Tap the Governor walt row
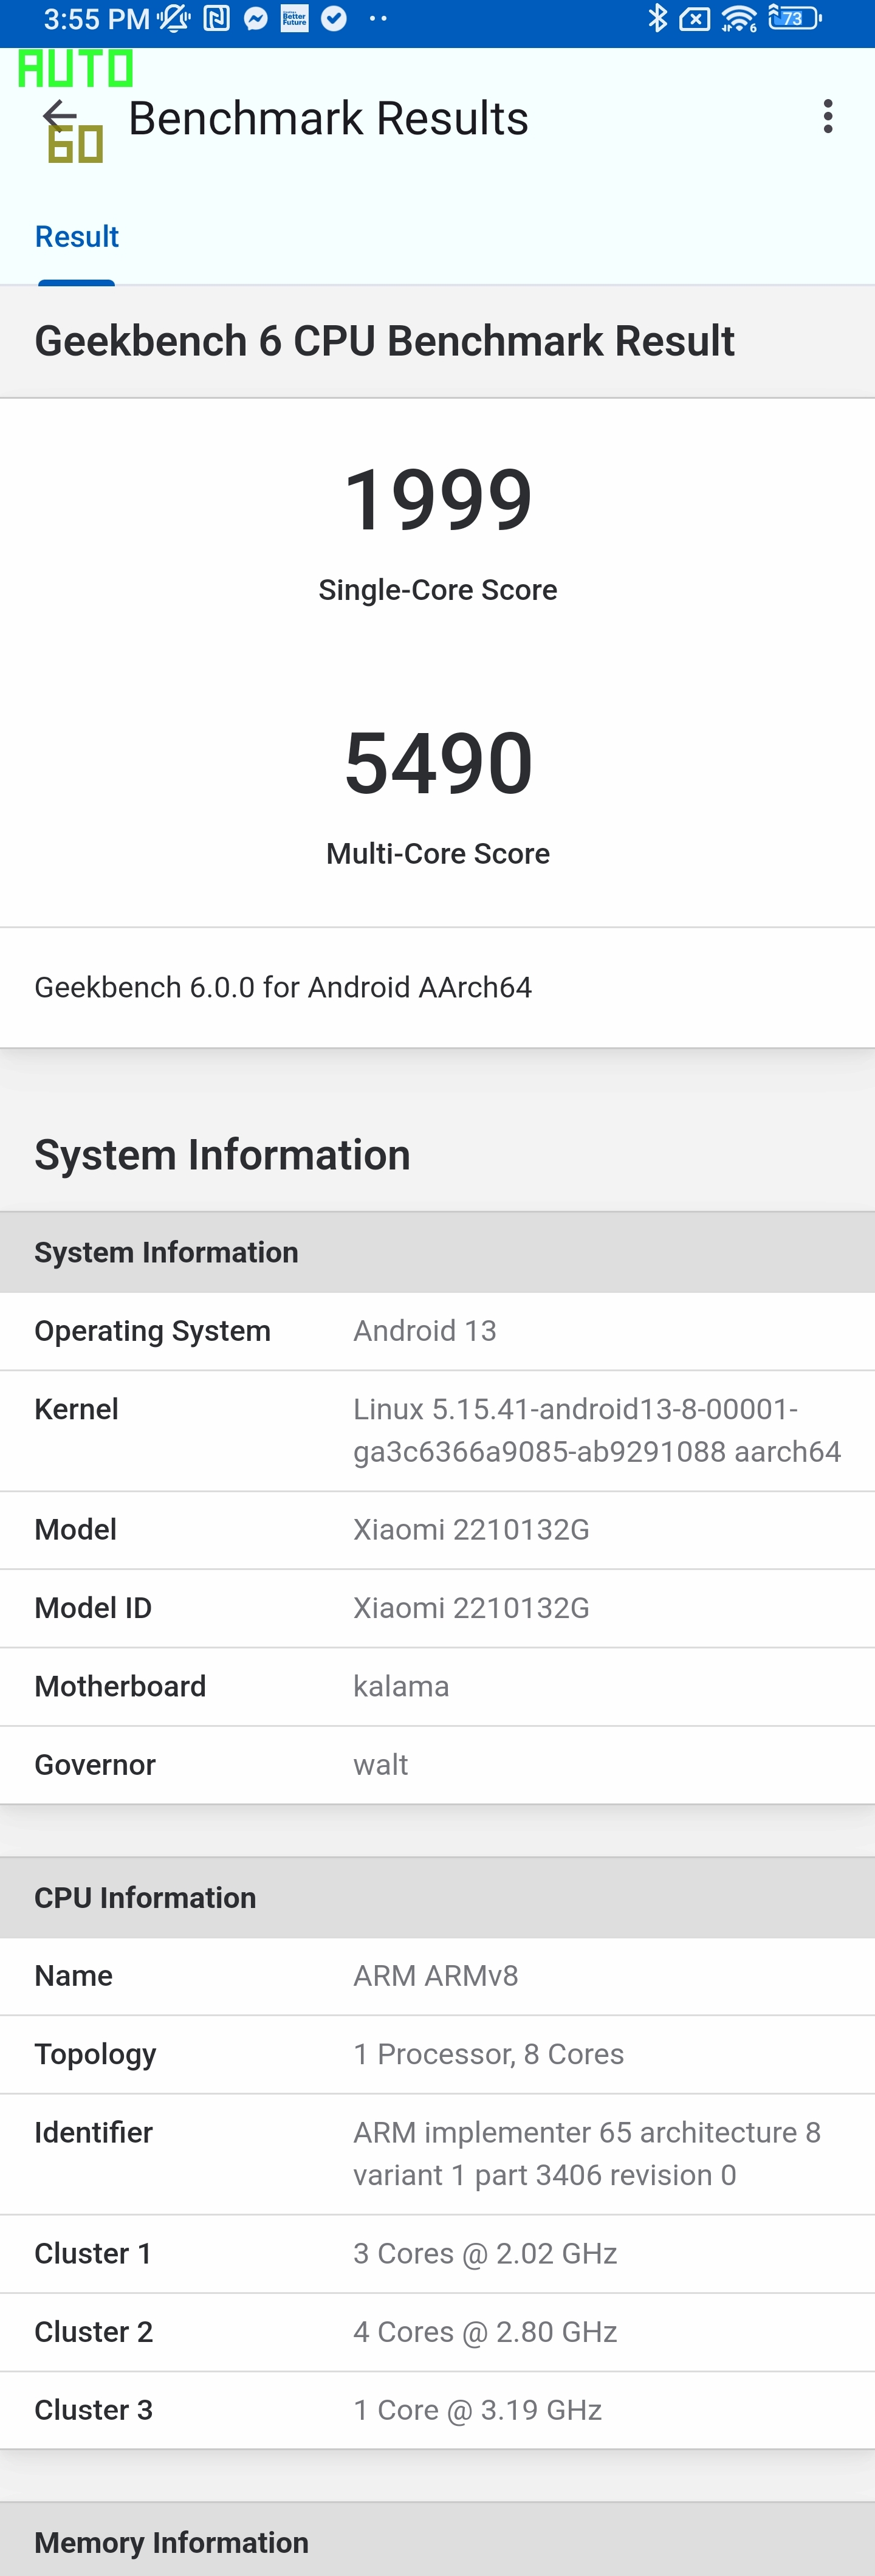 tap(437, 1764)
